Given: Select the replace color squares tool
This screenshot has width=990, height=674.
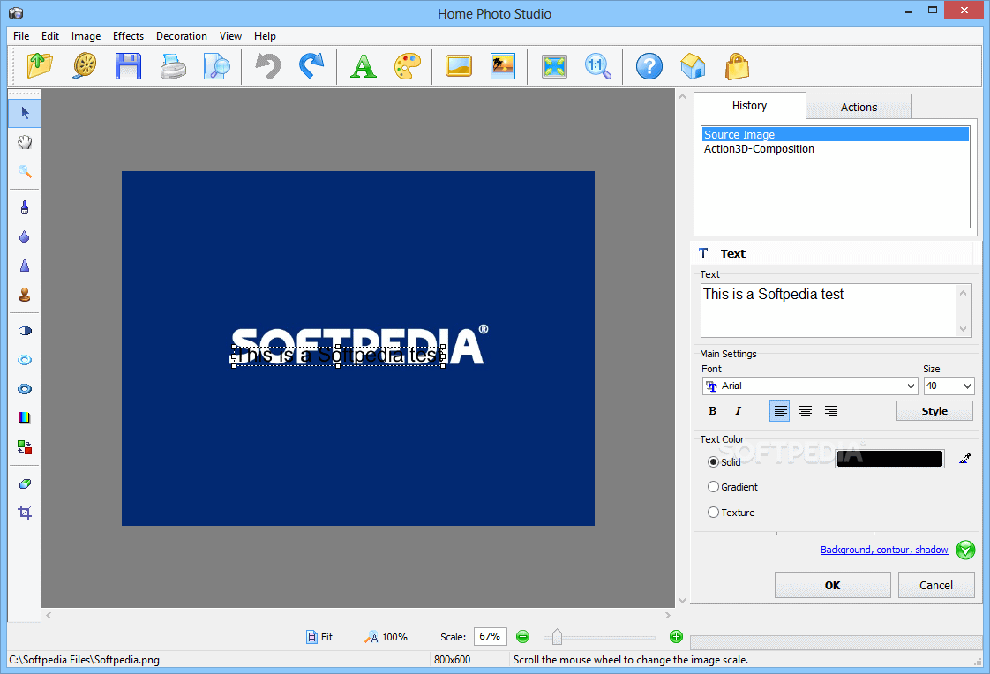Looking at the screenshot, I should (x=25, y=446).
